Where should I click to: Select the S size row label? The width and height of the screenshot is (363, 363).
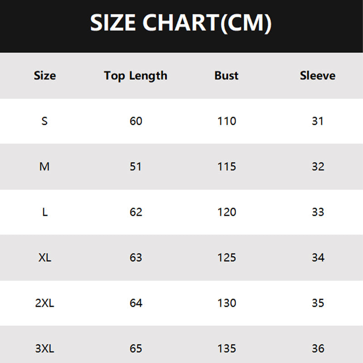44,121
